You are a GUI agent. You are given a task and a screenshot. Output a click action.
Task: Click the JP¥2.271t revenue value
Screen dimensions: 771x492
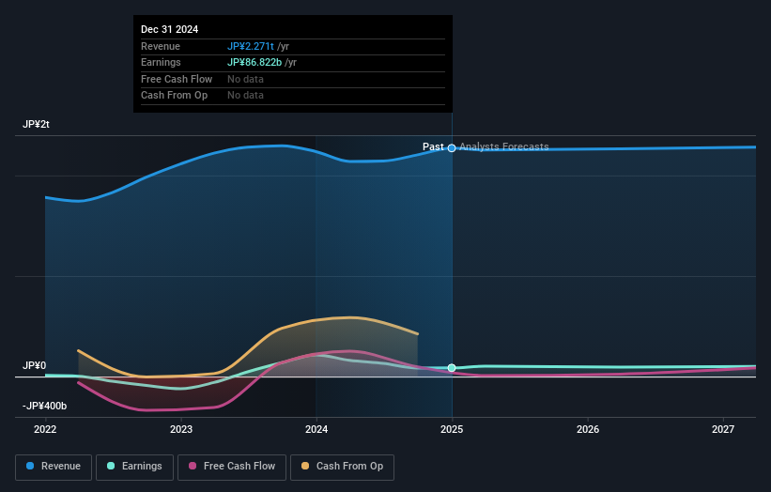pos(251,46)
